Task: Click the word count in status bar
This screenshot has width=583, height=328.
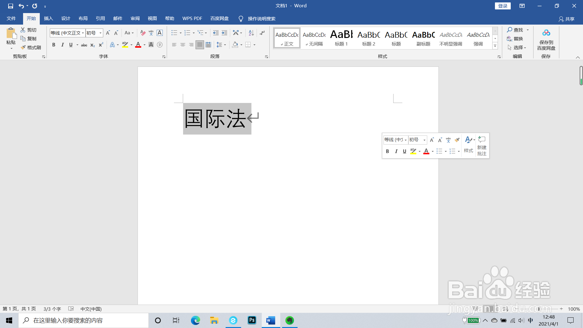Action: [x=52, y=309]
